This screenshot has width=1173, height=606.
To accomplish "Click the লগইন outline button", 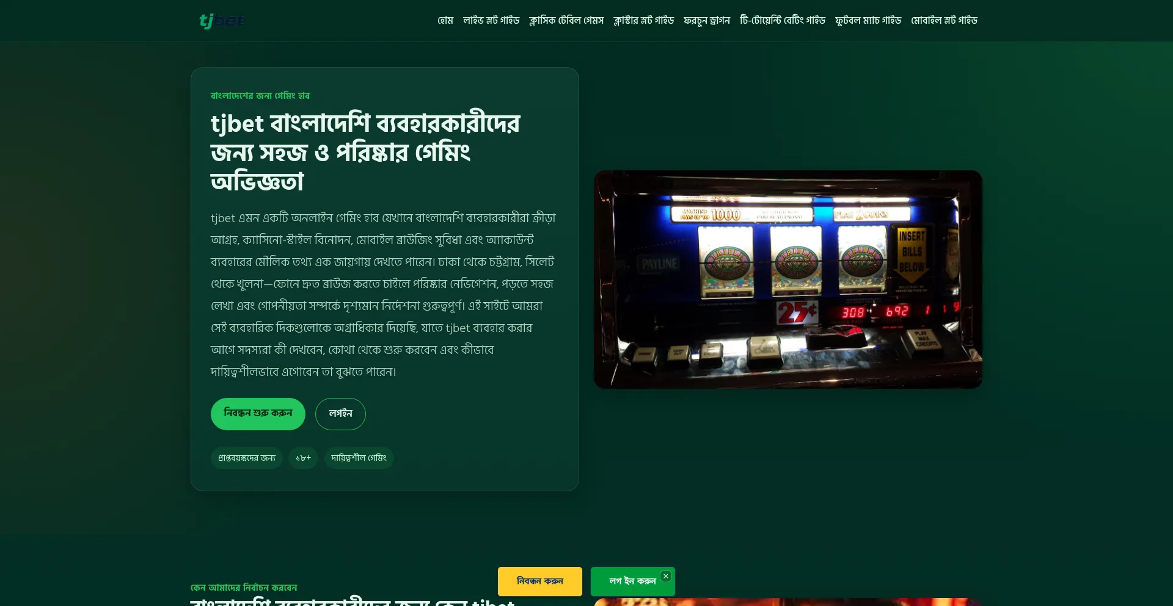I will point(340,414).
